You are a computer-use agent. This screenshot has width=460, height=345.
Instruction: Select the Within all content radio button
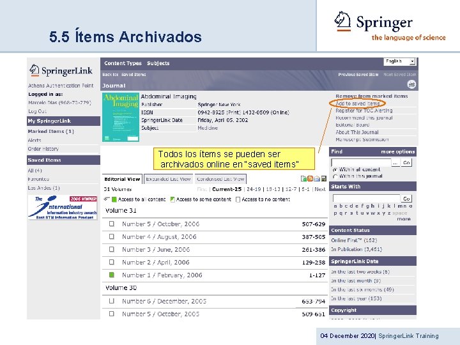335,169
